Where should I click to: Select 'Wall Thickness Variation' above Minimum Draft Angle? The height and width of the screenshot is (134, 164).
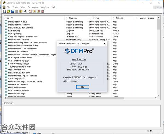click(19, 91)
